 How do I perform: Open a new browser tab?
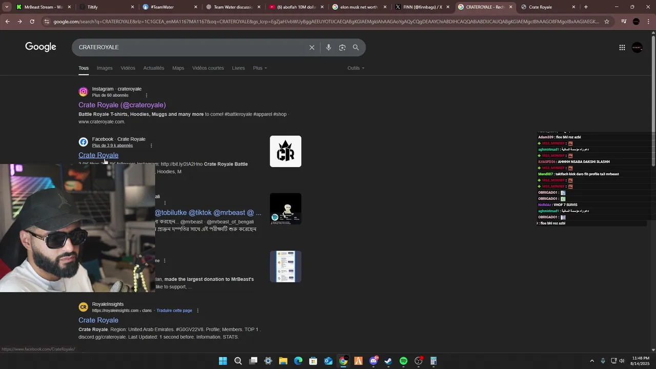click(586, 7)
